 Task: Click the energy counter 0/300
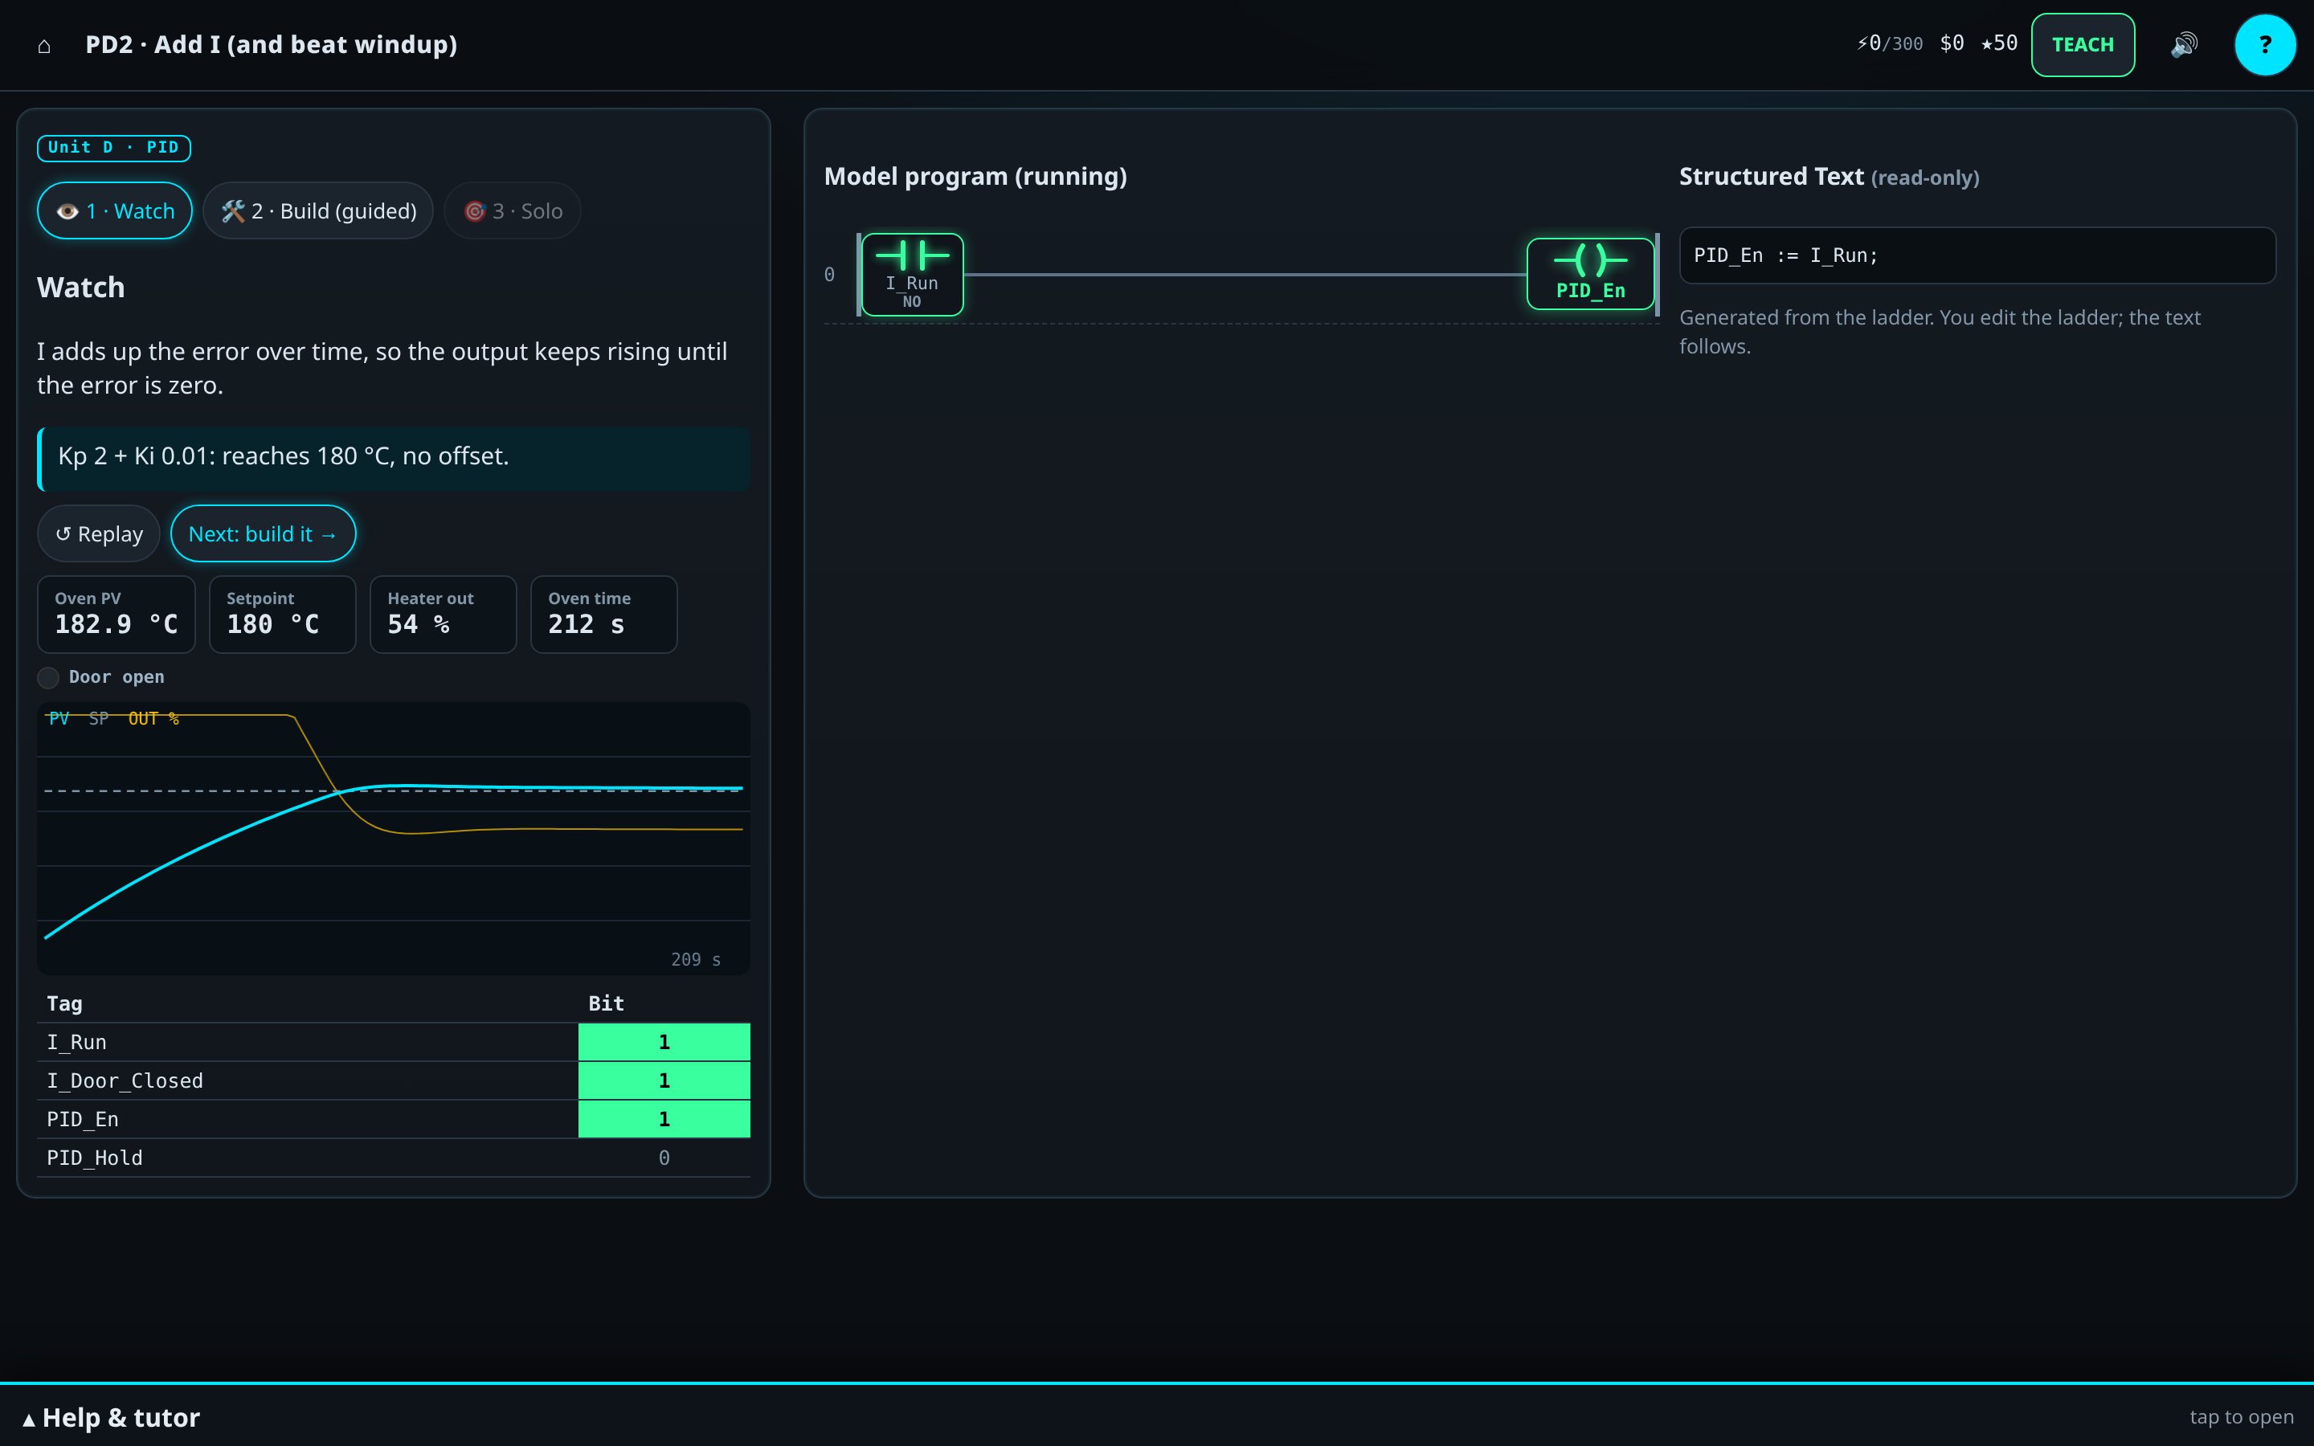1890,44
